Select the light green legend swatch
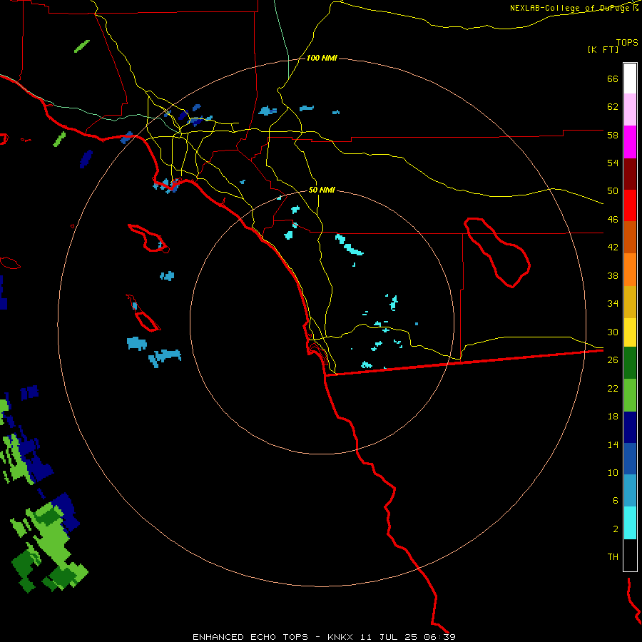 tap(630, 395)
